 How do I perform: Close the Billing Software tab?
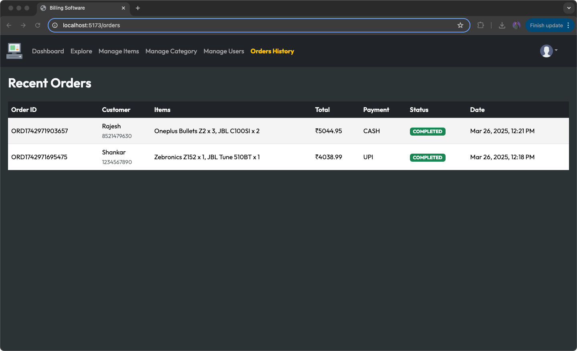[123, 8]
